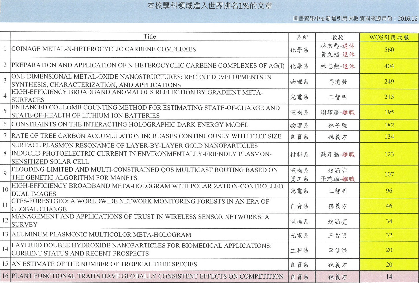Select title 'HIGH-EFFICIENCY BROADBAND META-HOLOGRAM WITH POLARIZATION-CONTROLLED DUAL IMAGES'
Screen dimensions: 419x283
pos(147,190)
